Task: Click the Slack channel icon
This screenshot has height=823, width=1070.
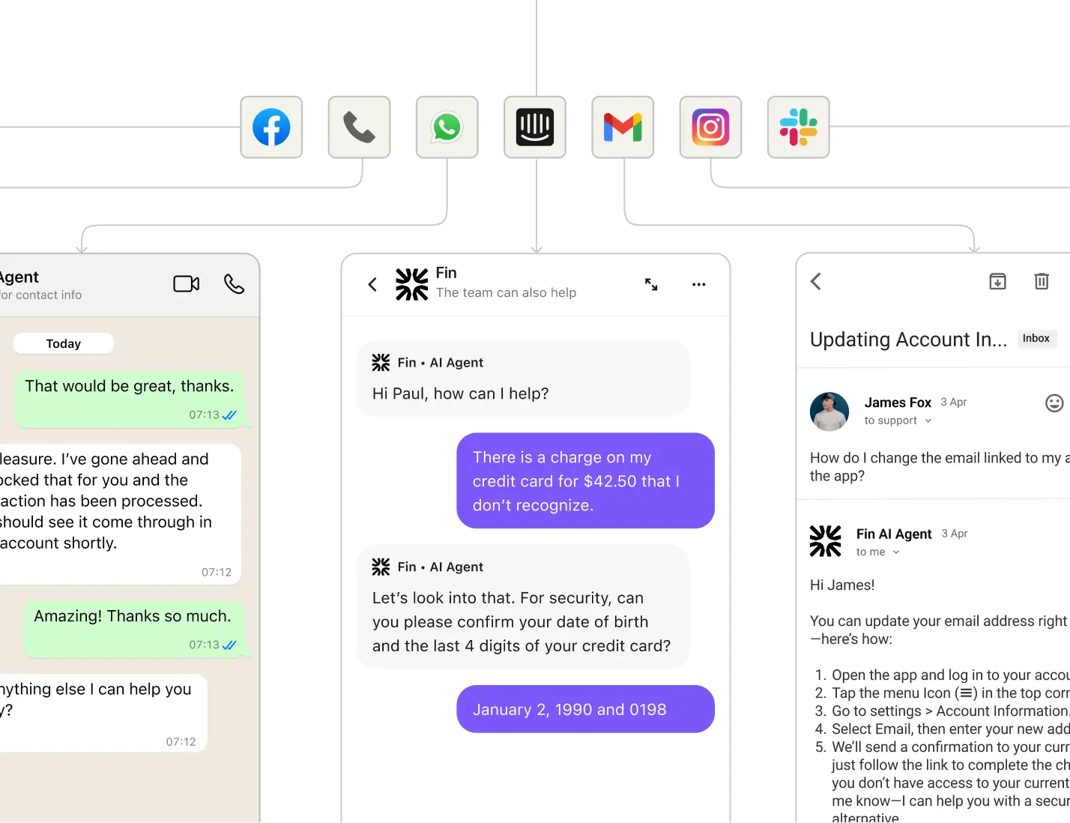Action: click(798, 127)
